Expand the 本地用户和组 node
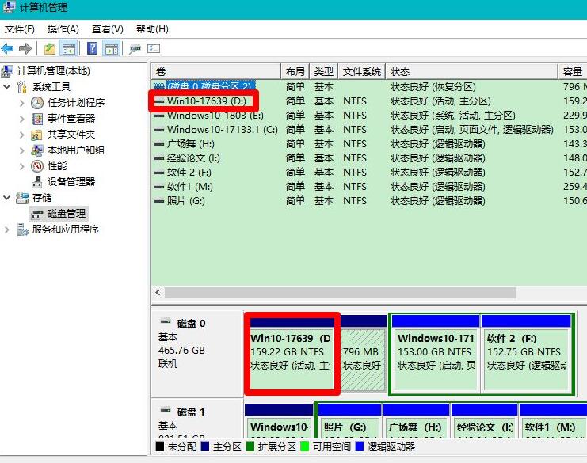The image size is (587, 463). (x=21, y=150)
